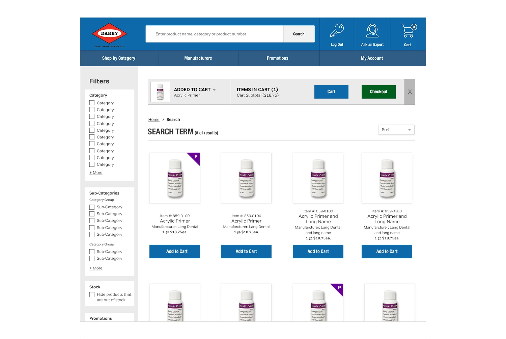Open the shopping cart icon in header
Image resolution: width=506 pixels, height=339 pixels.
coord(409,30)
